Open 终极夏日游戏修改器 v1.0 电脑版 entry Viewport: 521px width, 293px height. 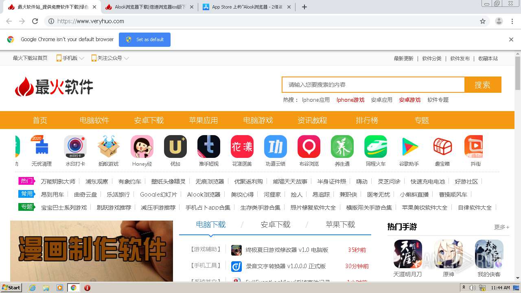[287, 250]
